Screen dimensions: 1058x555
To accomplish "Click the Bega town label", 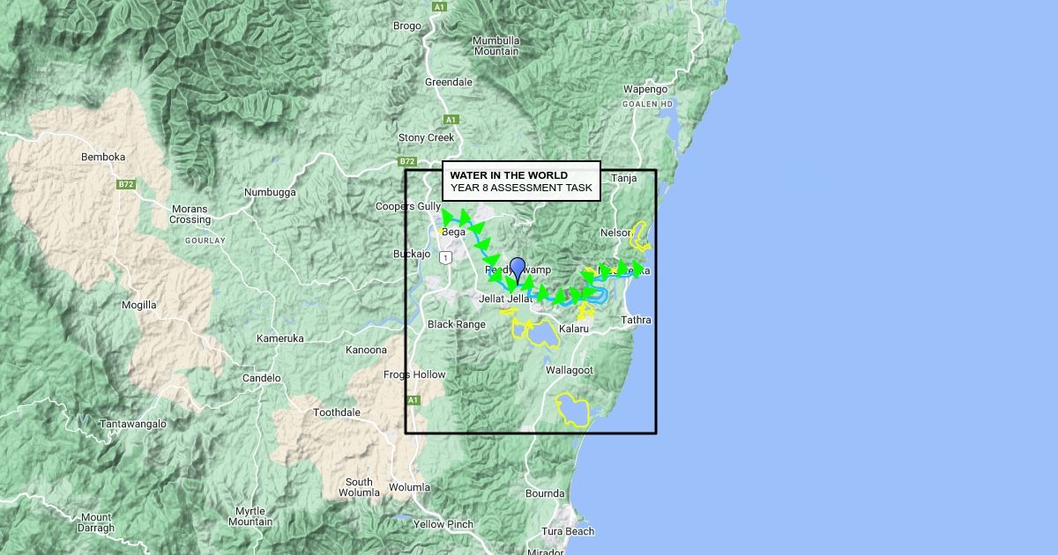I will (453, 233).
